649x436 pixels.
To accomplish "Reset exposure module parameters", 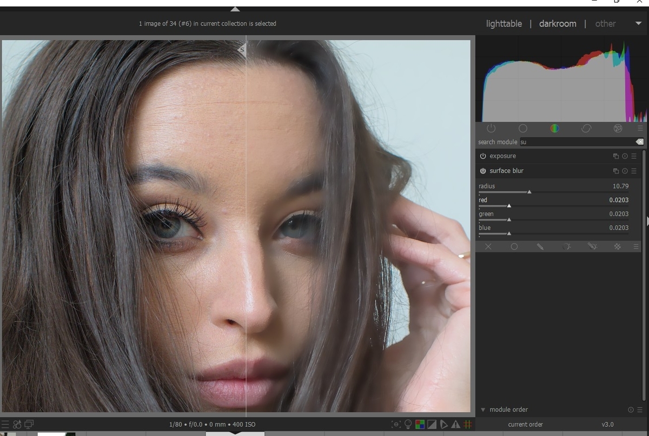I will click(625, 156).
